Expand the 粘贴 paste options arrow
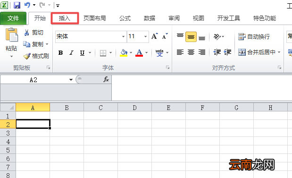The image size is (292, 178). tap(11, 56)
